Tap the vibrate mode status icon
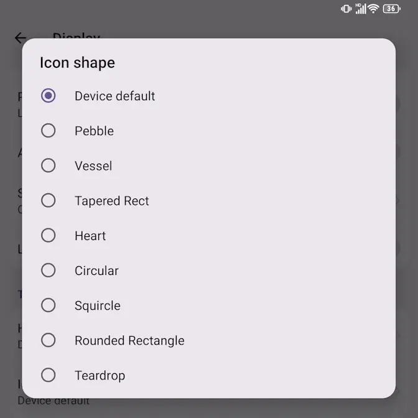Screen dimensions: 418x418 pos(346,9)
